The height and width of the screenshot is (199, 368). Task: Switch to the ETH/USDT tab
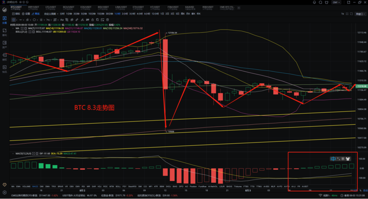pyautogui.click(x=138, y=7)
